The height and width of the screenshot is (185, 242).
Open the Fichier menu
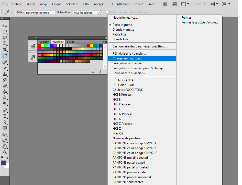pos(17,4)
